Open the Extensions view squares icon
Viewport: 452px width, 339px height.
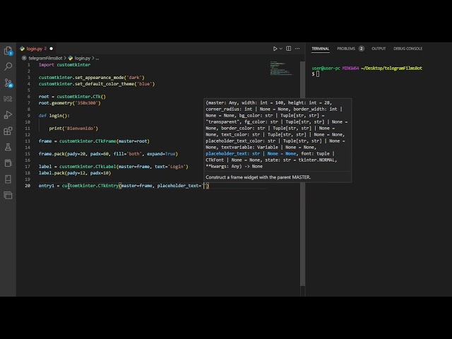[x=8, y=131]
